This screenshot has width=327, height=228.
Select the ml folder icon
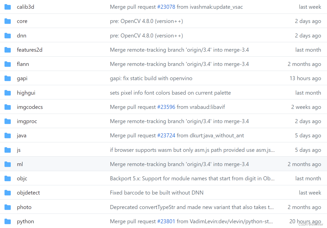tap(8, 164)
